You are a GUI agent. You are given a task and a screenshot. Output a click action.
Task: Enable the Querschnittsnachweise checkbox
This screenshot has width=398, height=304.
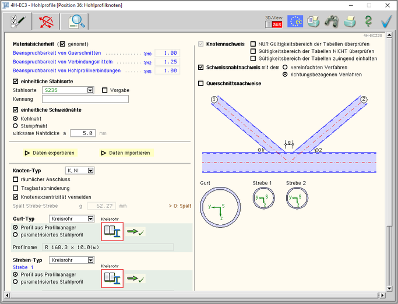pos(201,84)
